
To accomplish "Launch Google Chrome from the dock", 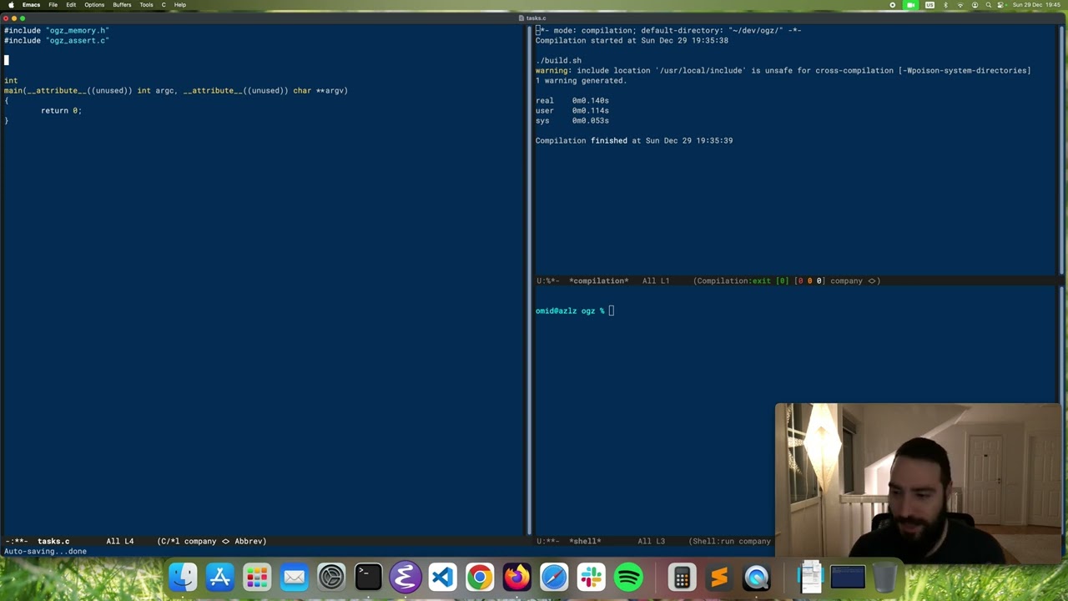I will [480, 577].
